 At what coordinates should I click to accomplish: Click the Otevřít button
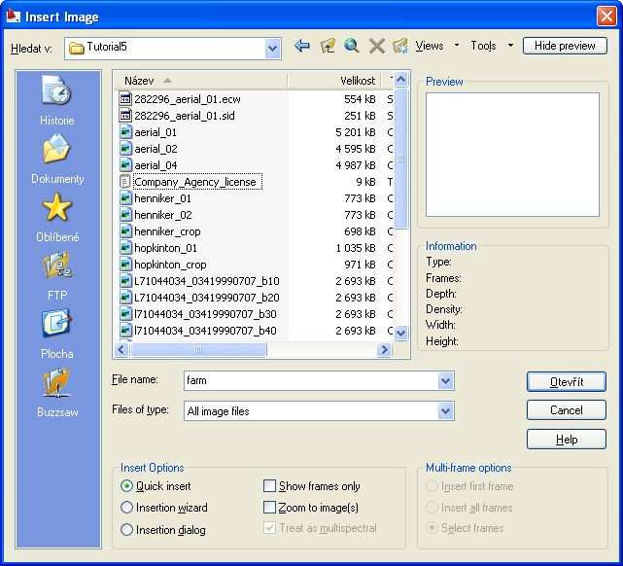pyautogui.click(x=566, y=382)
